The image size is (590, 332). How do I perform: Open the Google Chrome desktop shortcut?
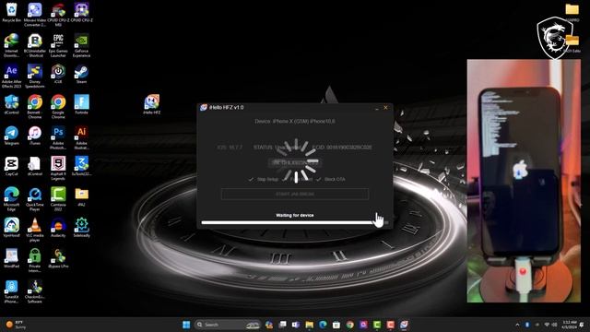point(58,107)
